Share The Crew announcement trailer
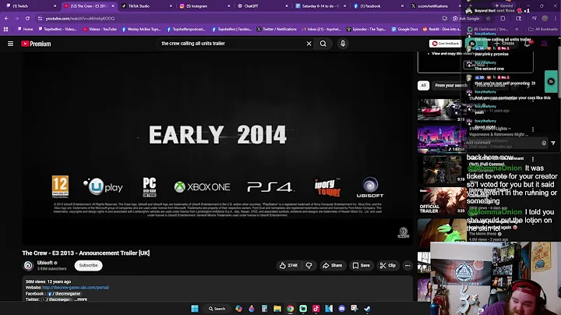 [333, 265]
